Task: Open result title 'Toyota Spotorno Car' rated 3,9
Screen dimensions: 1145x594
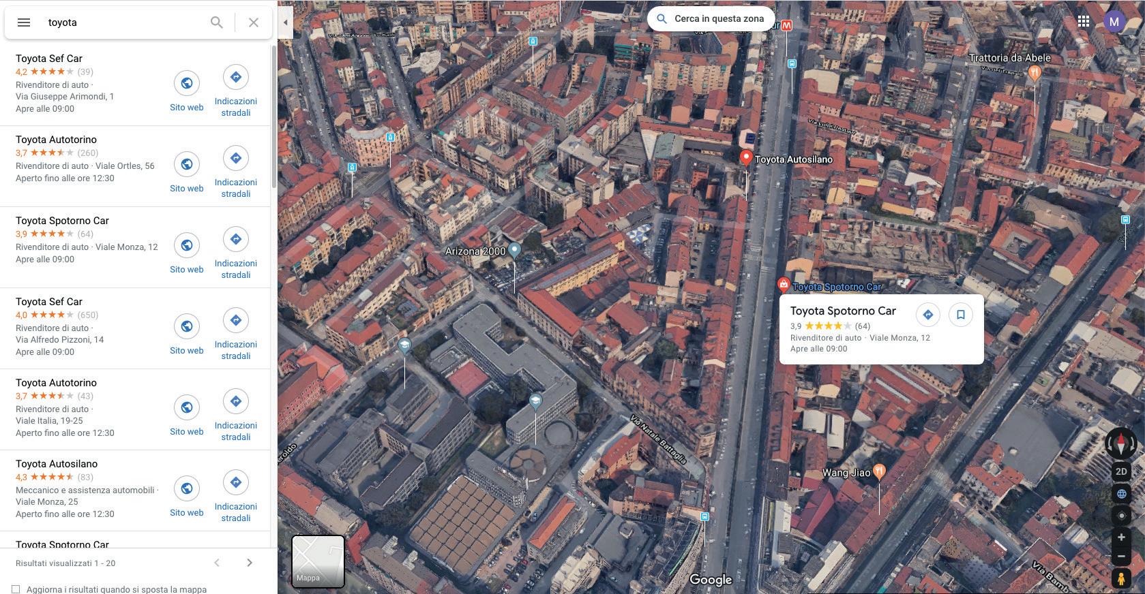Action: tap(62, 221)
